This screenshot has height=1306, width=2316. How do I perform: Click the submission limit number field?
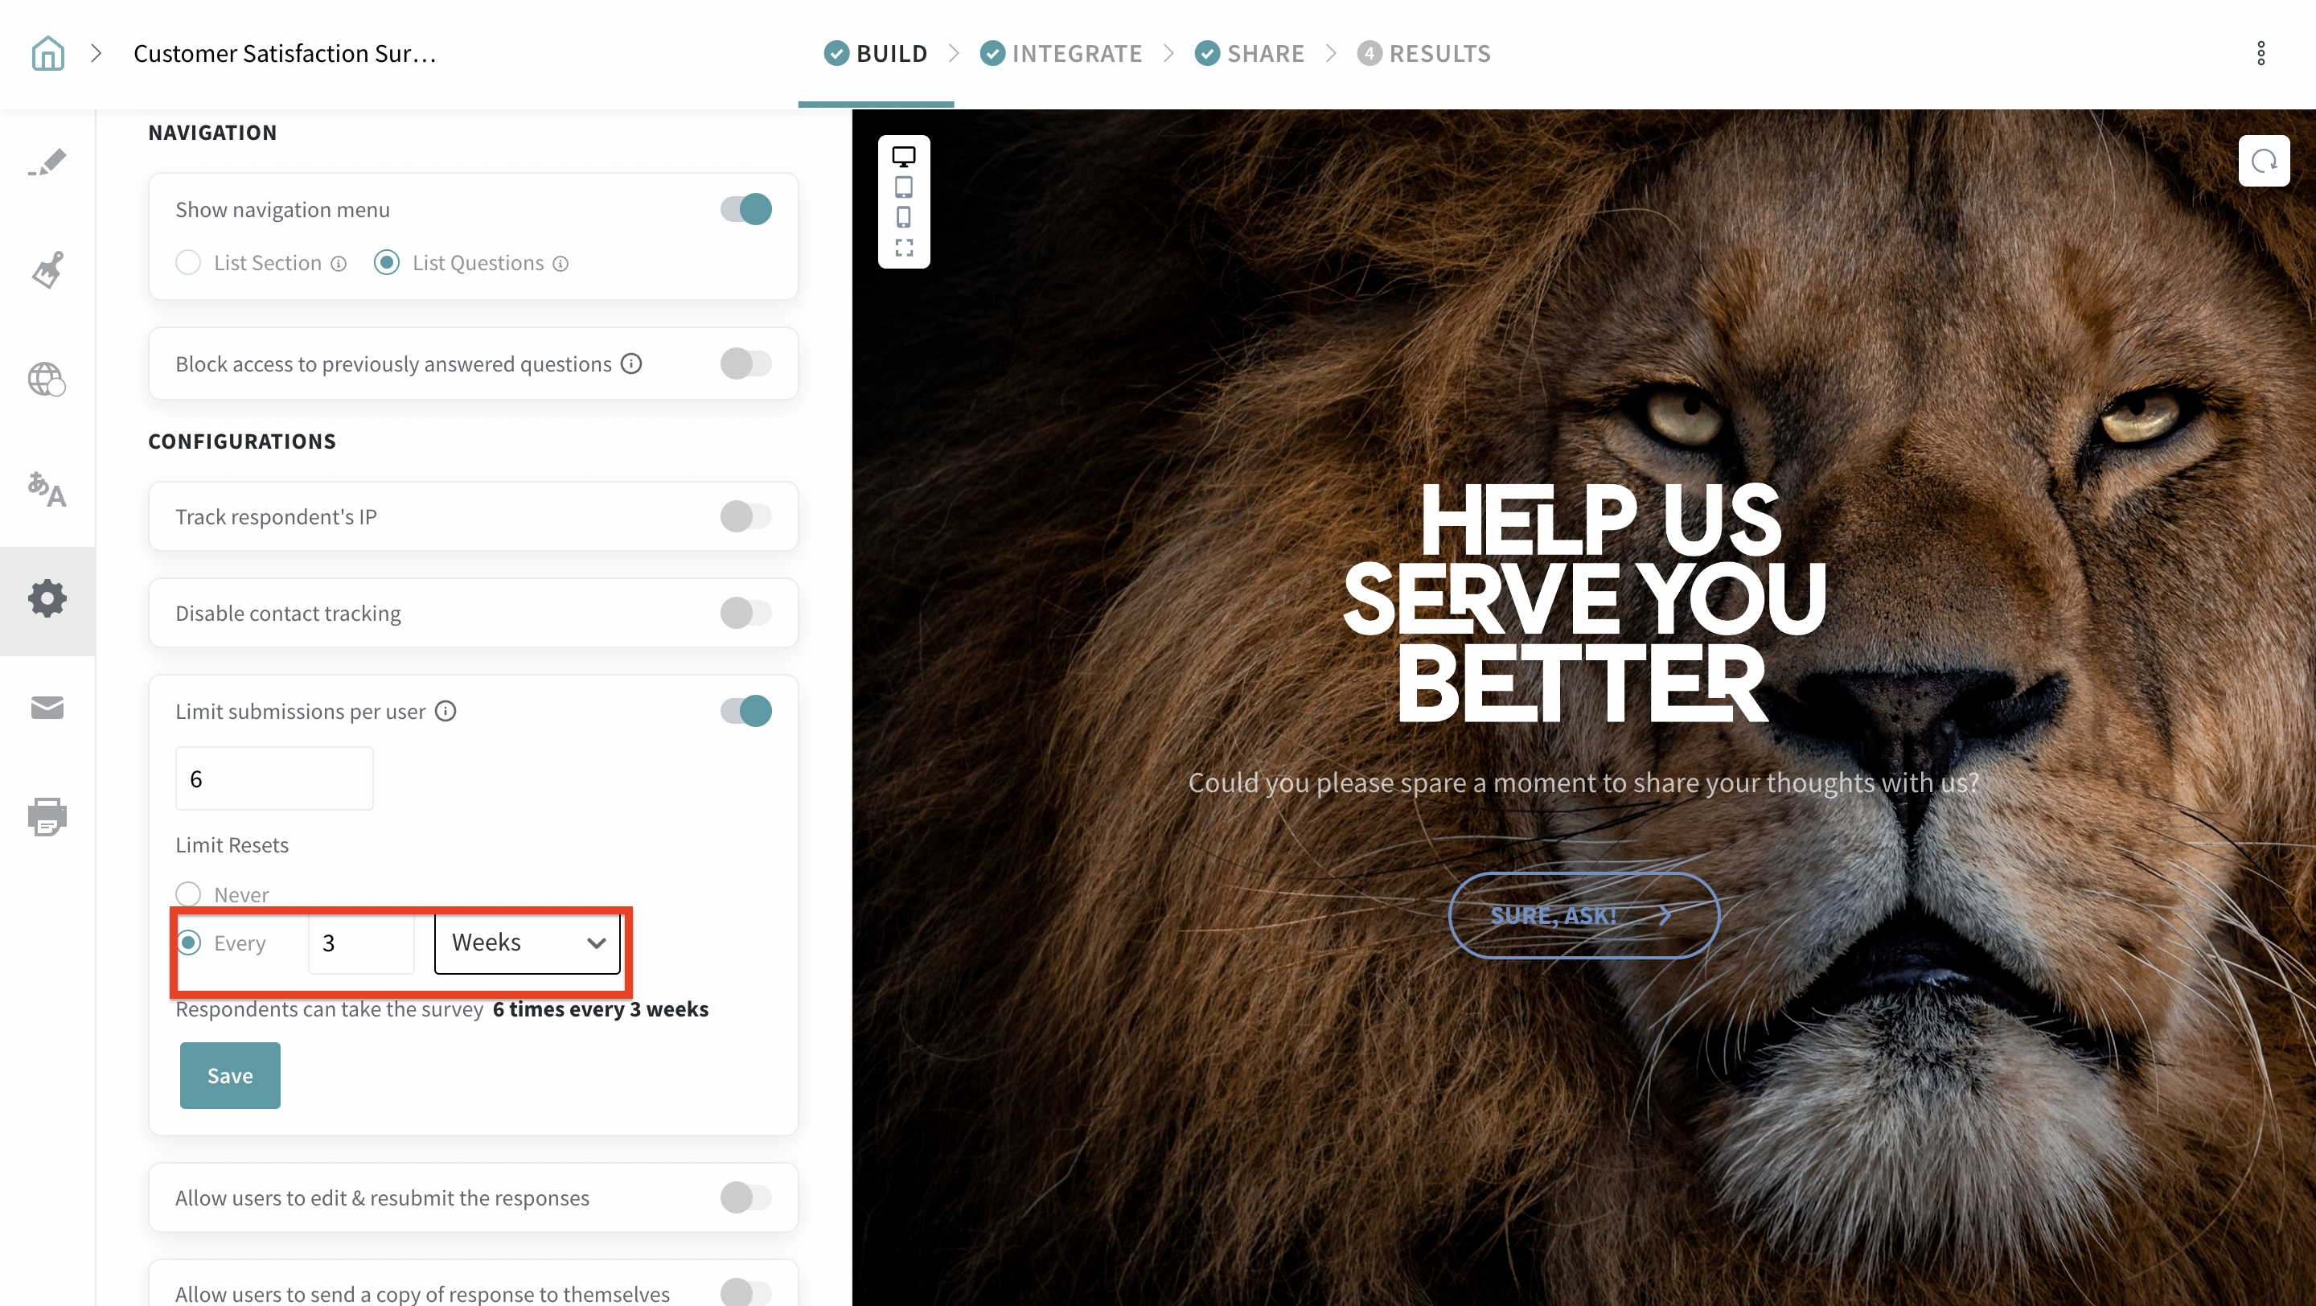tap(274, 778)
